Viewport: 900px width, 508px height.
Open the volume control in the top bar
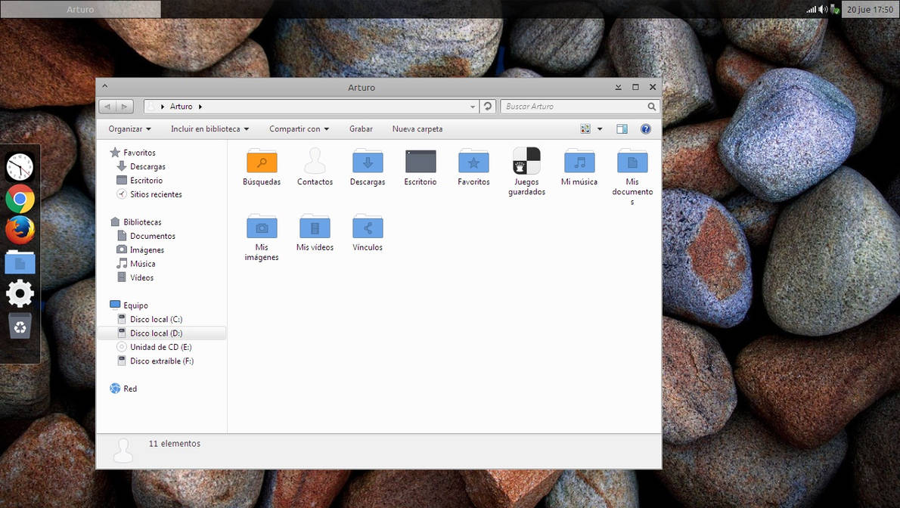(824, 9)
